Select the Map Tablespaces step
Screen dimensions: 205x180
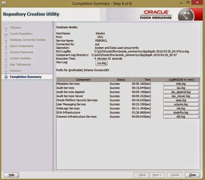[x=20, y=64]
